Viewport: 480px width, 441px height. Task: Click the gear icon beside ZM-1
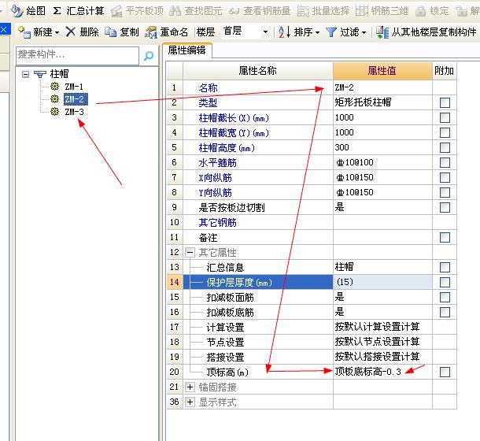coord(55,87)
